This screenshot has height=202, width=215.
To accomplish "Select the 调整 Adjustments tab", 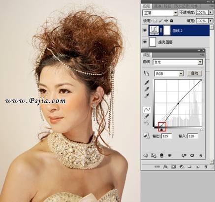I will click(147, 55).
